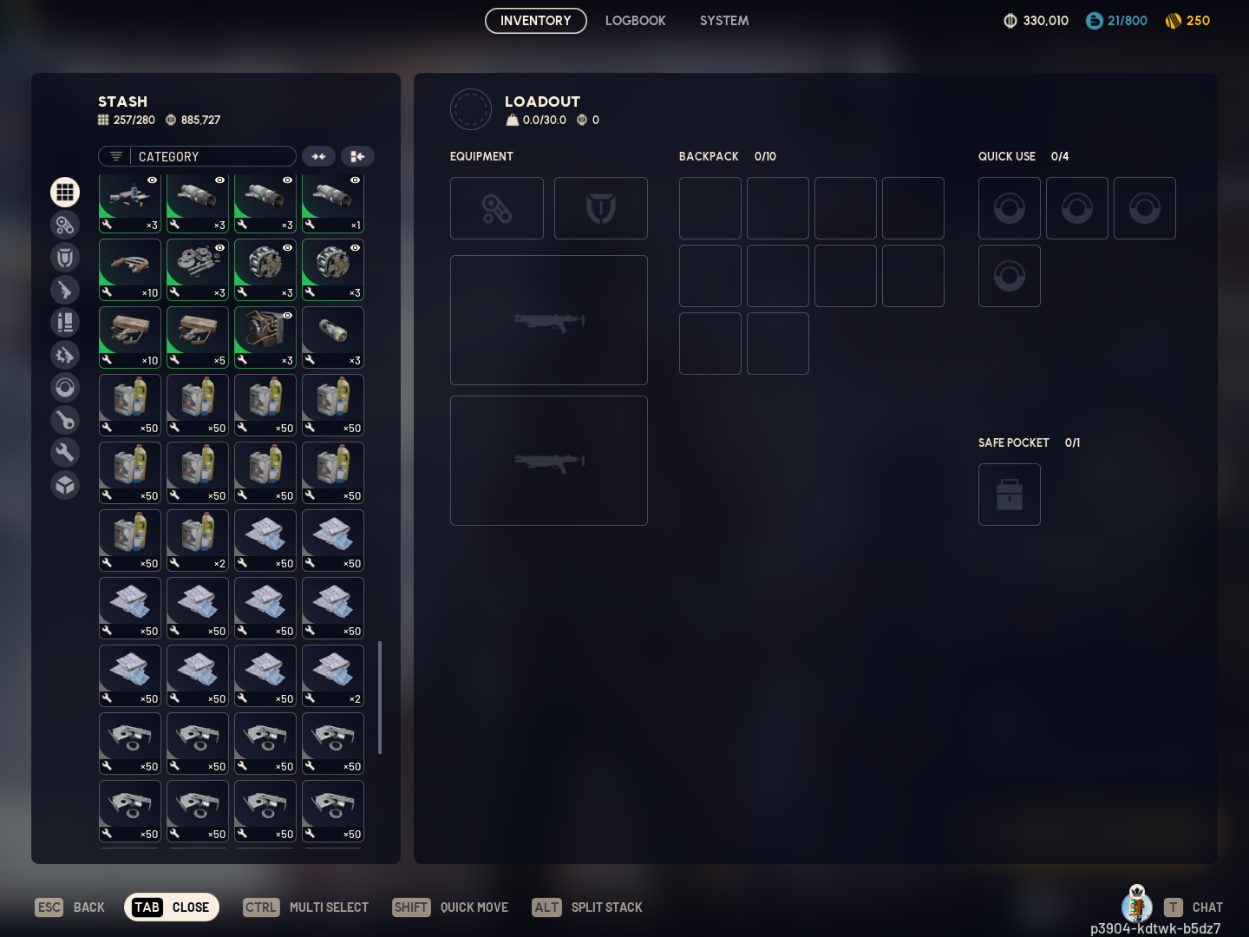Select the empty Safe Pocket slot
The height and width of the screenshot is (937, 1249).
tap(1009, 495)
